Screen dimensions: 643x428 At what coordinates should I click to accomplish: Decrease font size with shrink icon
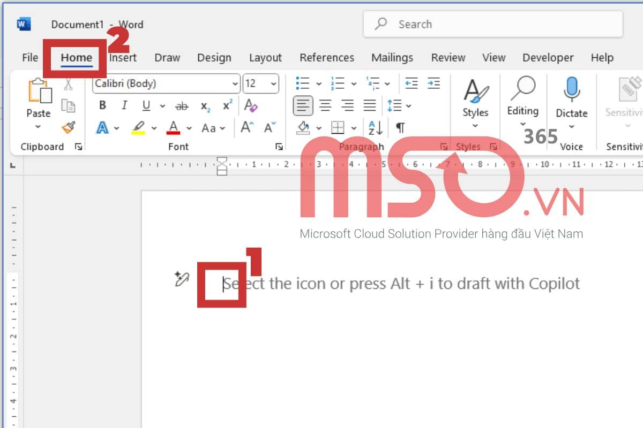point(269,127)
